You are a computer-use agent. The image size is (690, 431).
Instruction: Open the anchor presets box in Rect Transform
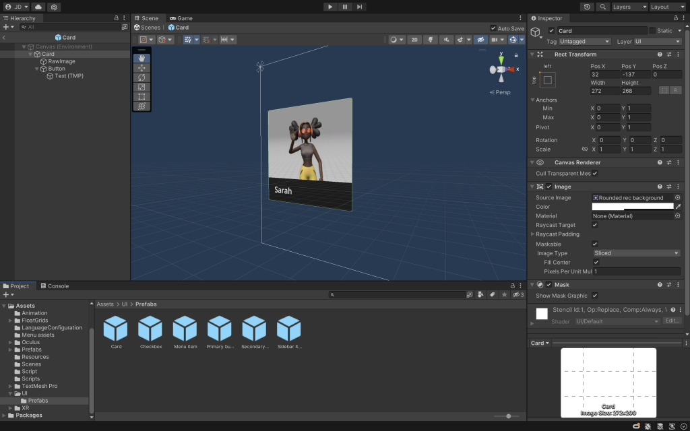pyautogui.click(x=547, y=80)
